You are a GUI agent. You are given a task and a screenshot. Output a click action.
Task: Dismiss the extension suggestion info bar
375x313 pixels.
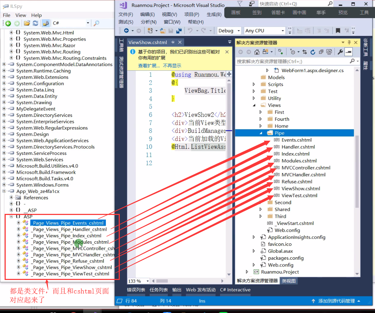click(227, 52)
